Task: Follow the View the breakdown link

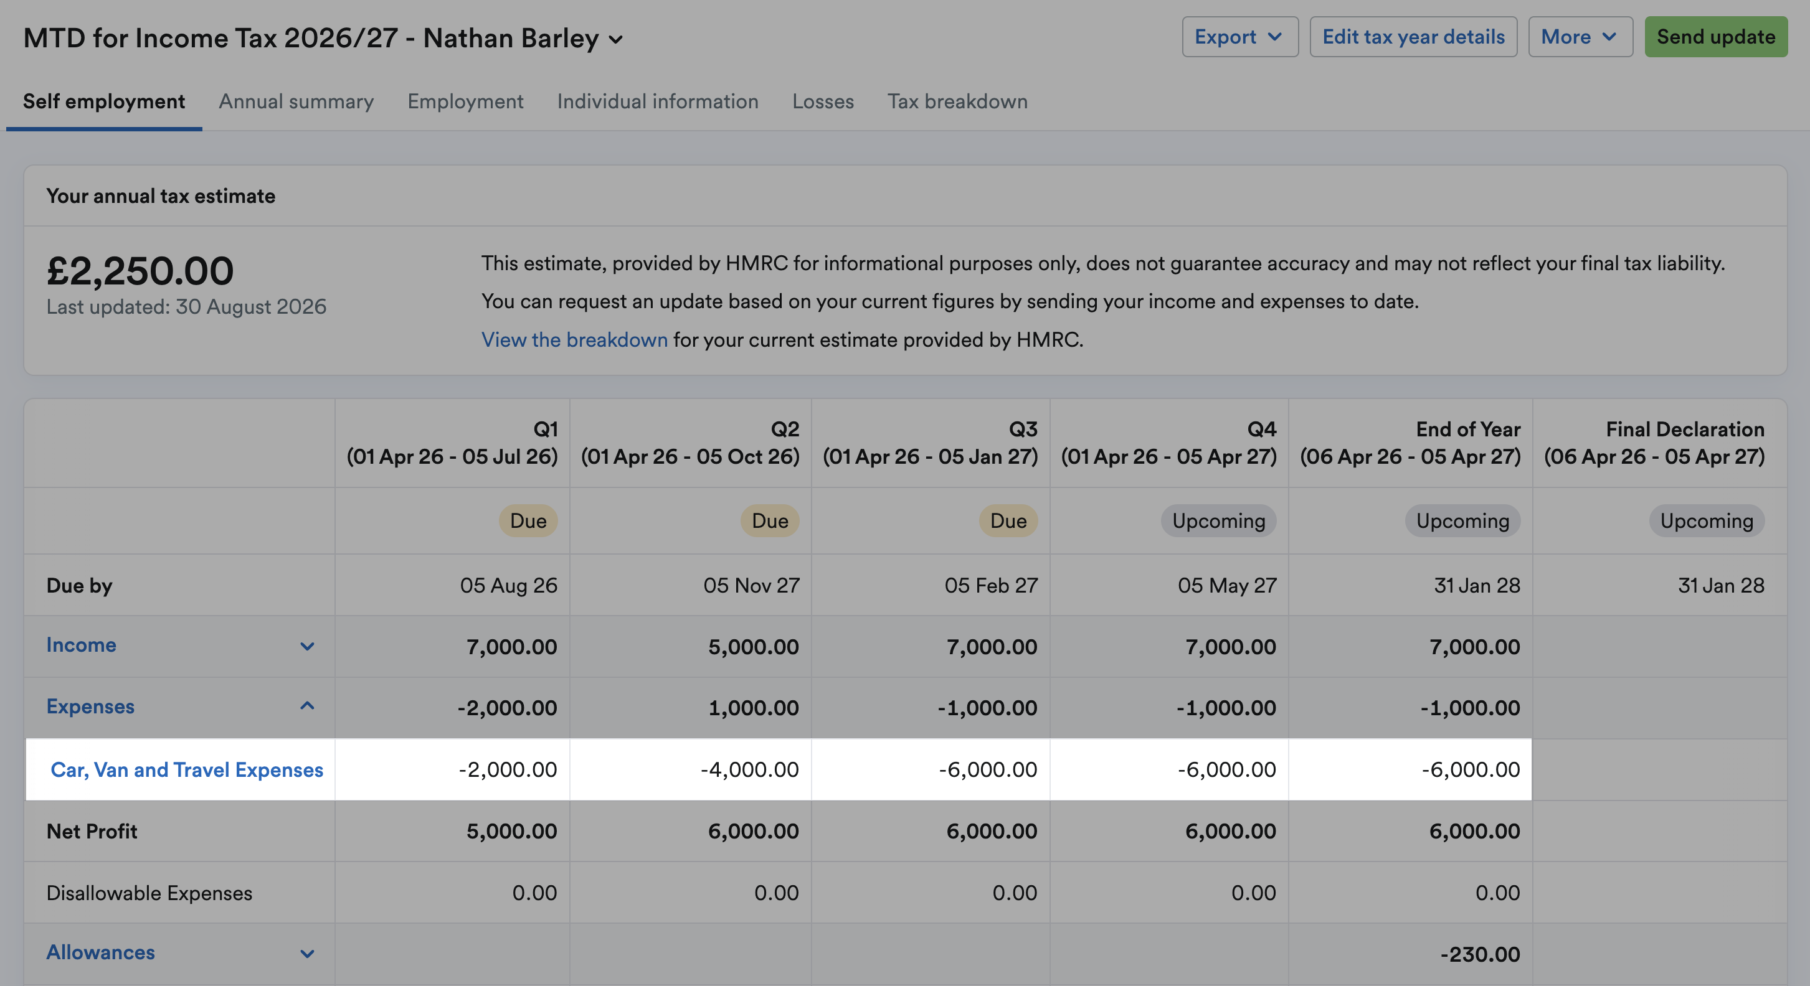Action: tap(574, 340)
